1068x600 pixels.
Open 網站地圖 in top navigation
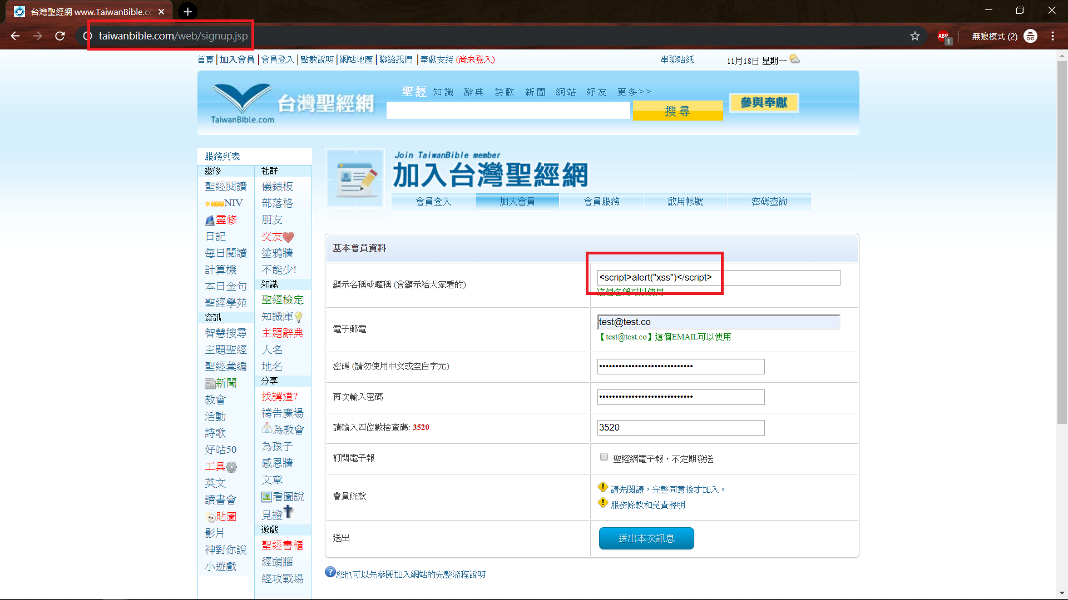click(x=356, y=59)
